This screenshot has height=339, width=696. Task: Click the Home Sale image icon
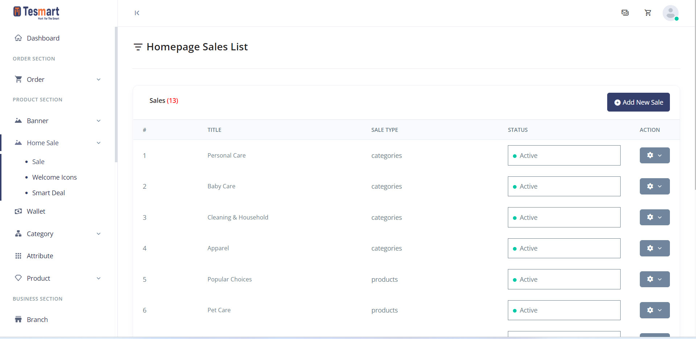tap(18, 143)
